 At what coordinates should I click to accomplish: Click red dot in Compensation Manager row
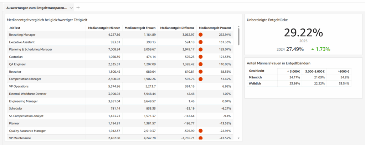click(x=201, y=79)
